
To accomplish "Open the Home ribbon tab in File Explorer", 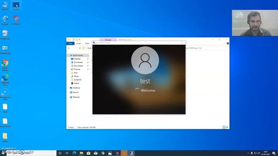I will click(79, 43).
